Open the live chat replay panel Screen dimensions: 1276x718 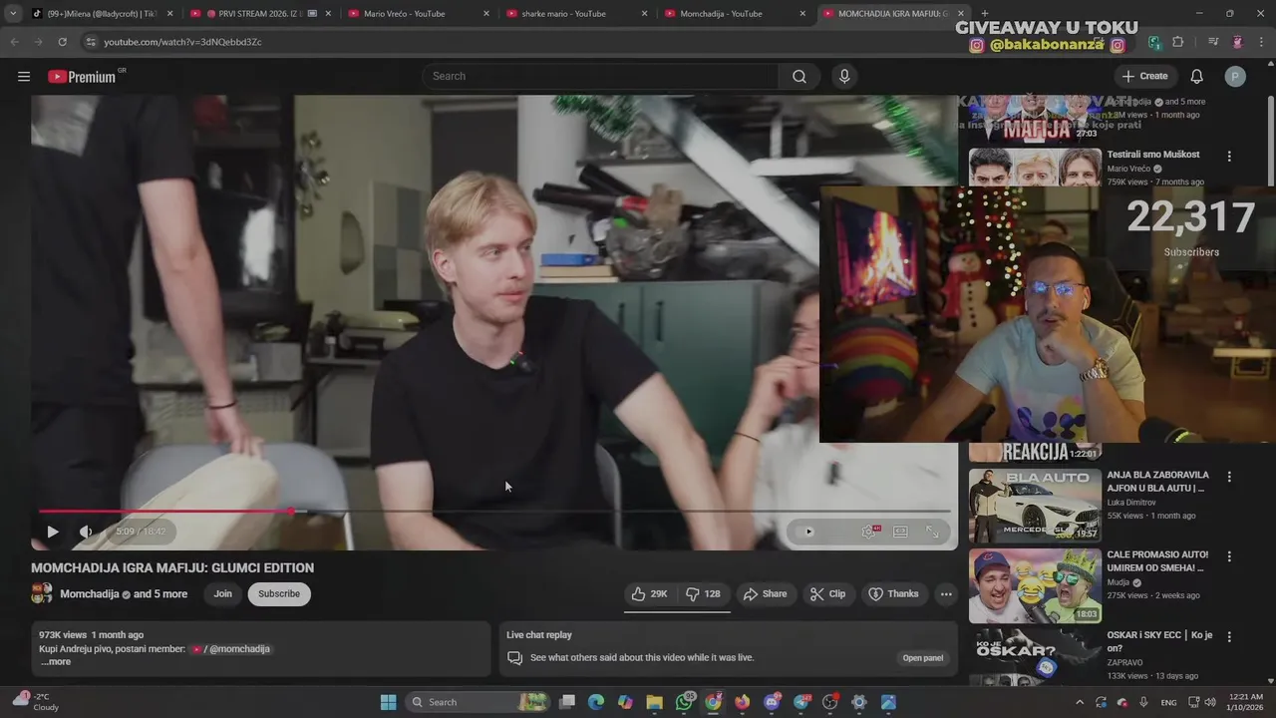[x=922, y=658]
